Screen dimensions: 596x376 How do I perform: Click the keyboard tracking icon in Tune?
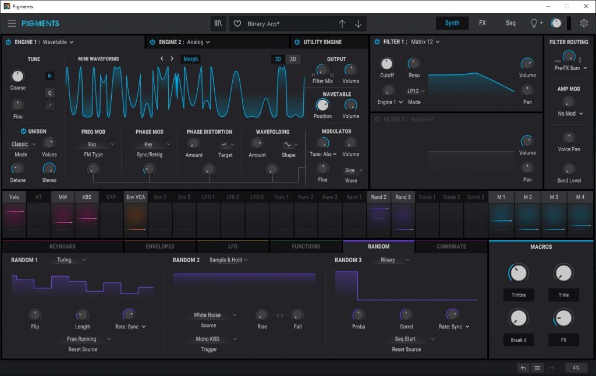click(x=49, y=76)
